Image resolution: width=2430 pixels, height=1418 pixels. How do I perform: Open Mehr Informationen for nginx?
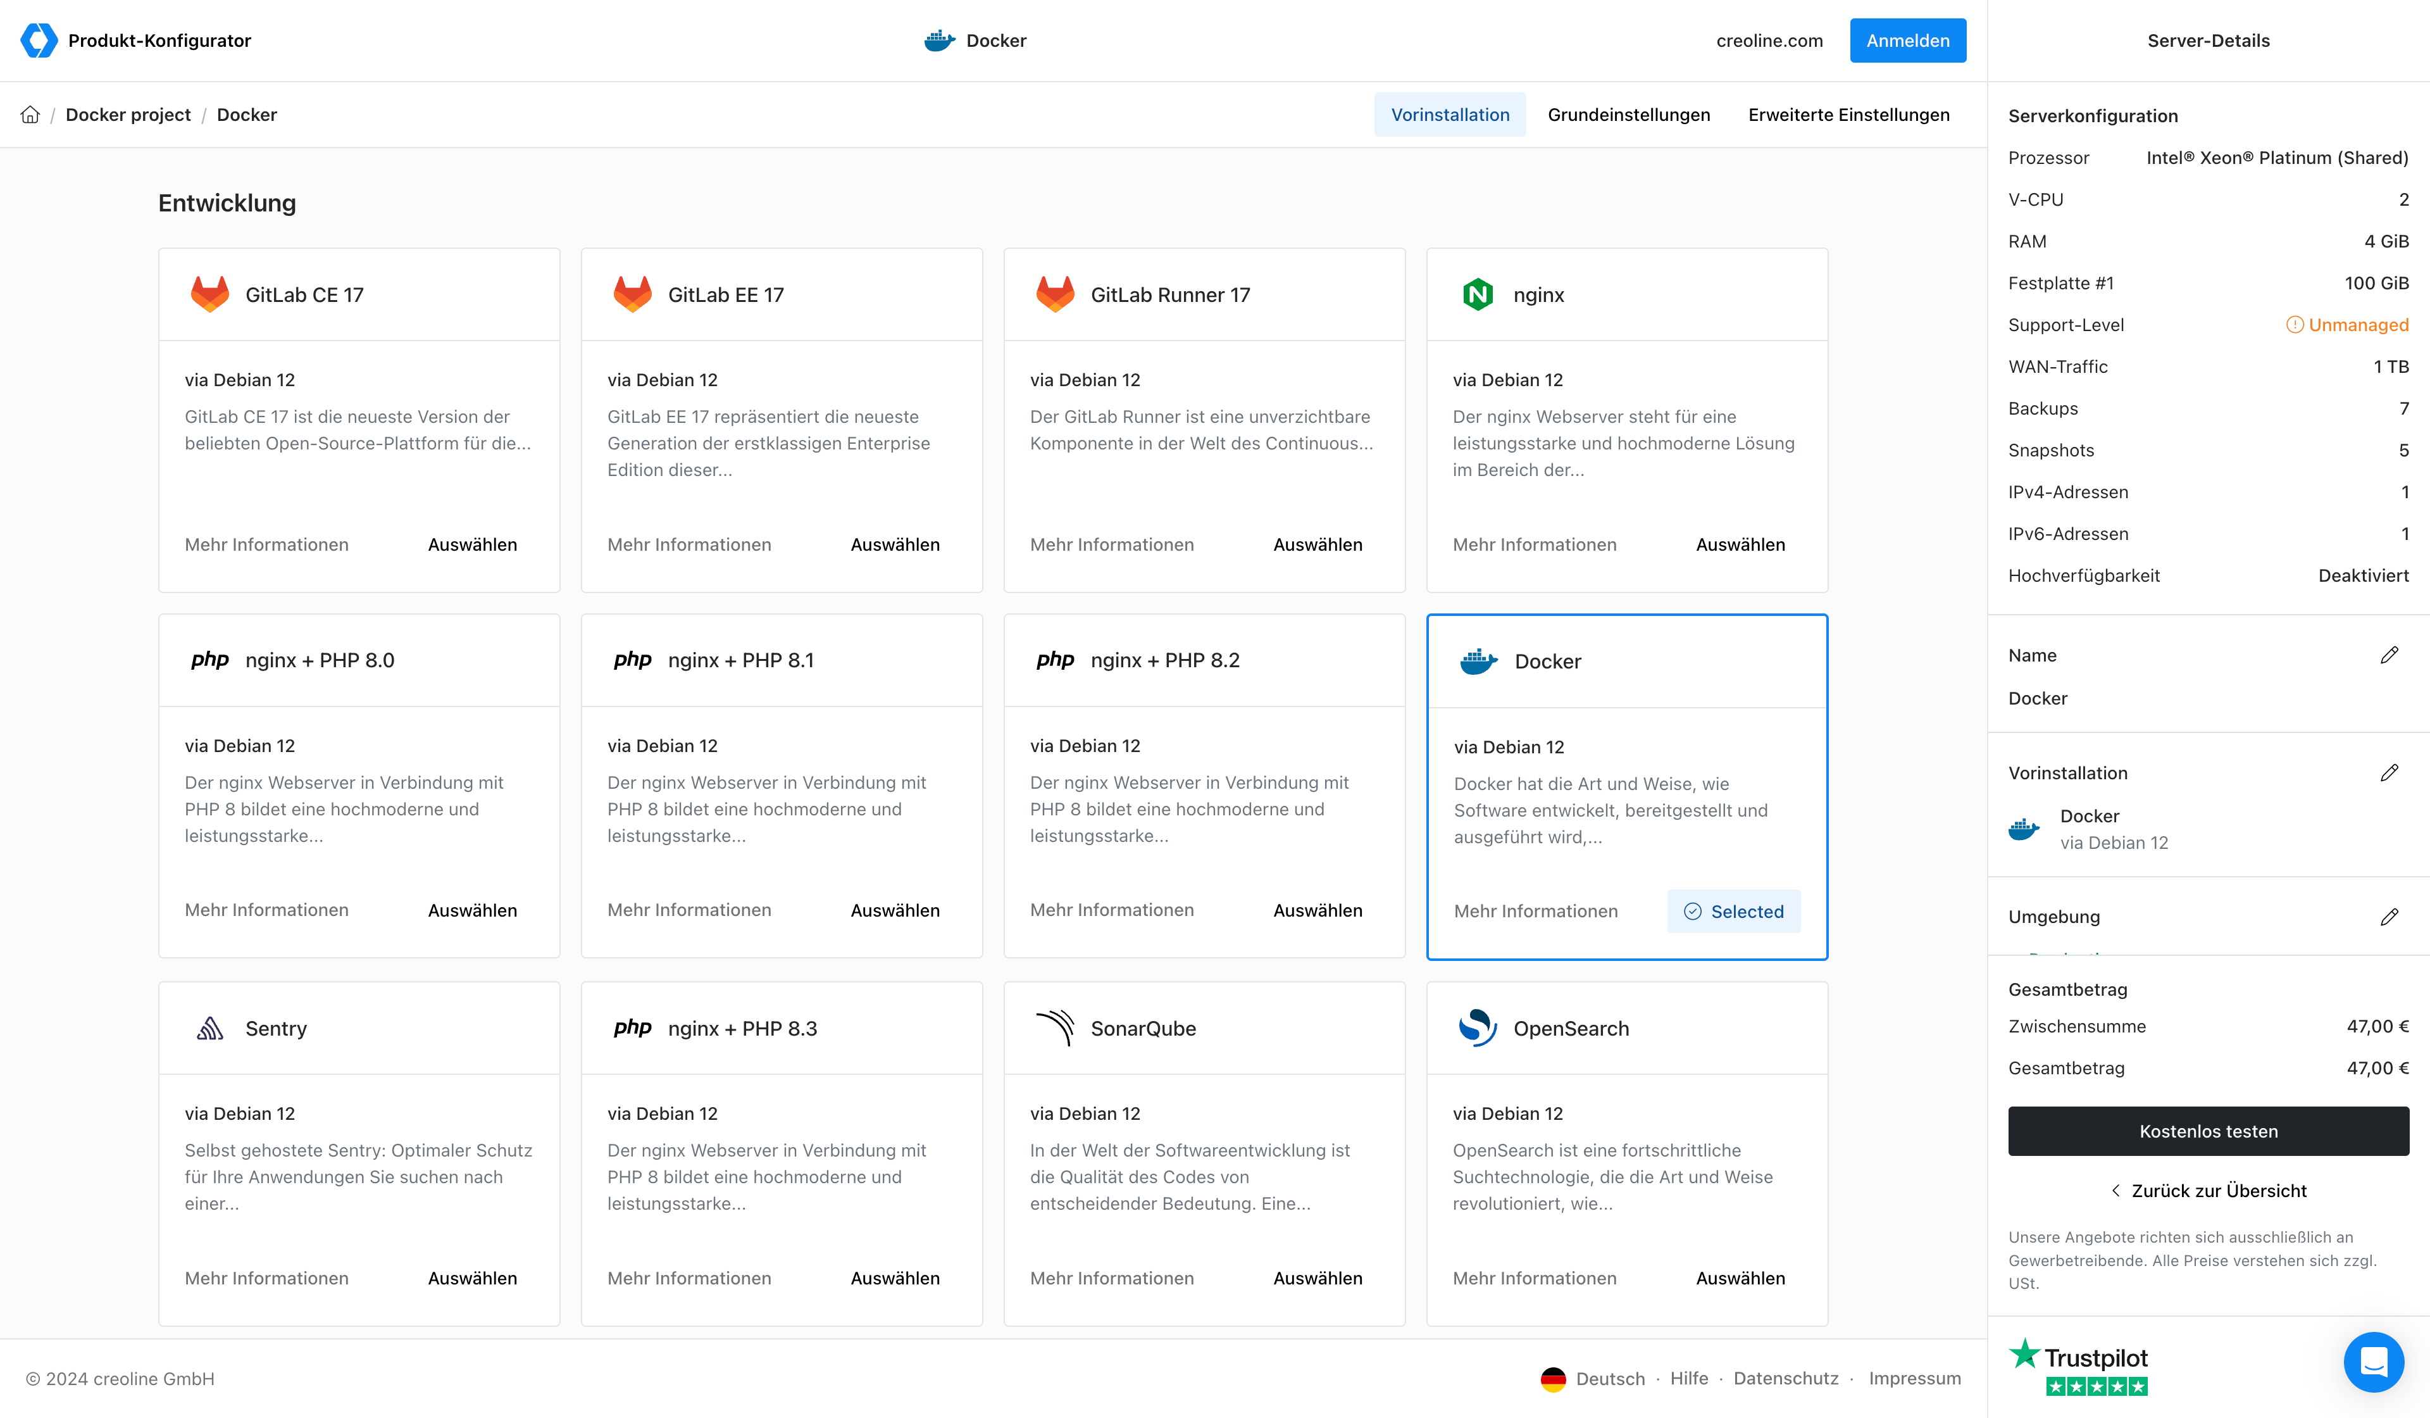pyautogui.click(x=1534, y=545)
